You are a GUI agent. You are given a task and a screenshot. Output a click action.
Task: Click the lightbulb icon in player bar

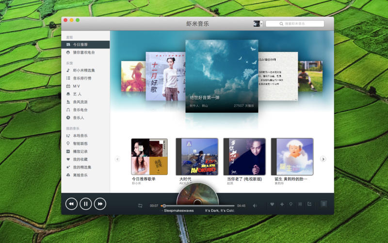291,204
